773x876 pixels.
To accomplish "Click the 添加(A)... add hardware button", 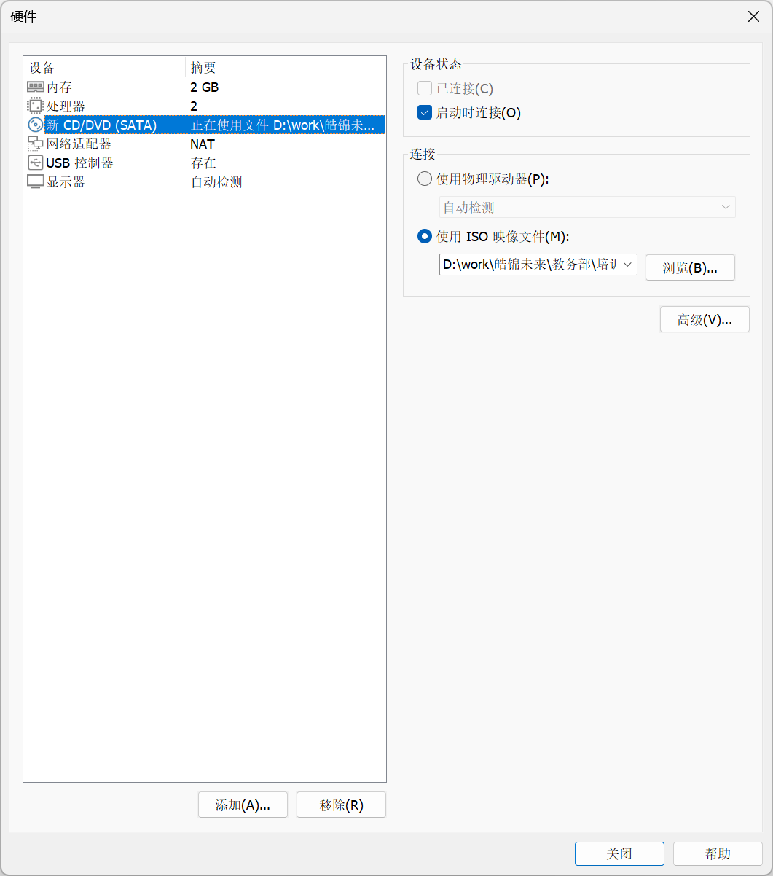I will click(x=243, y=805).
